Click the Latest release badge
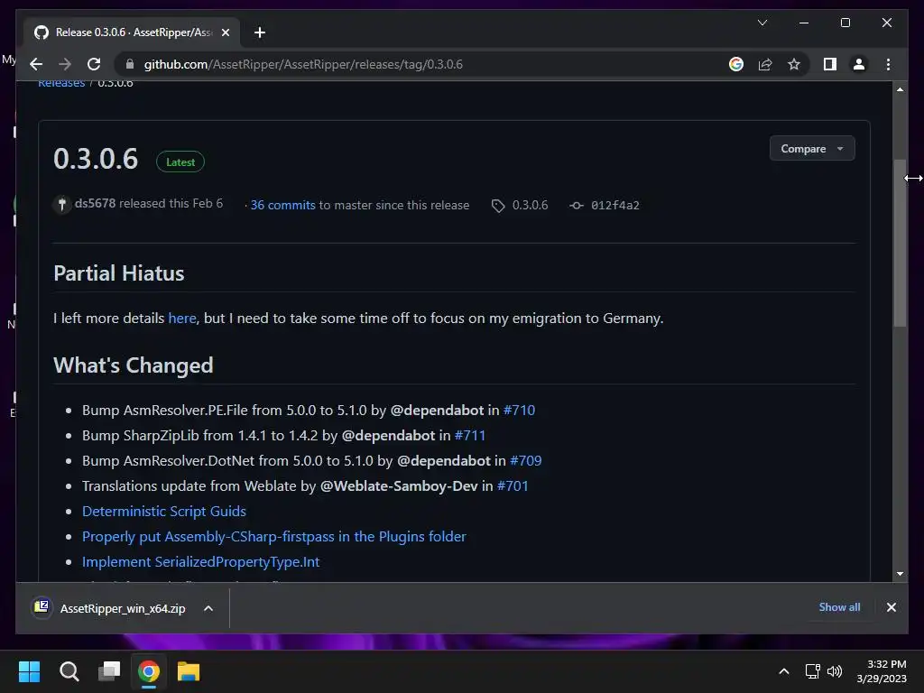Screen dimensions: 924x693 pos(180,162)
